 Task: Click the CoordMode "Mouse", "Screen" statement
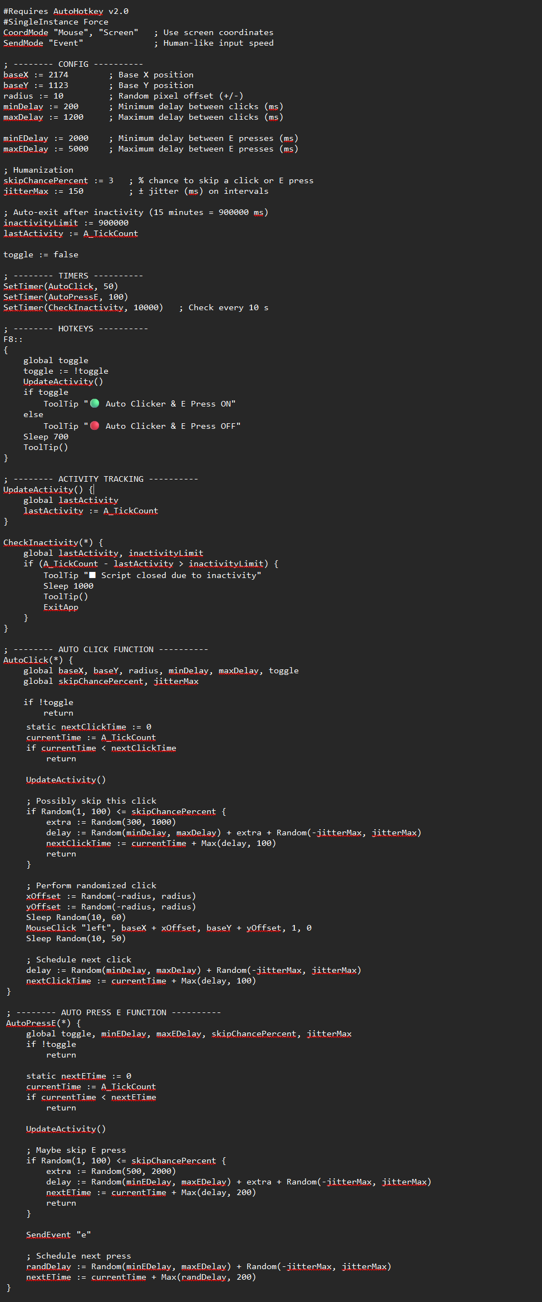point(71,32)
